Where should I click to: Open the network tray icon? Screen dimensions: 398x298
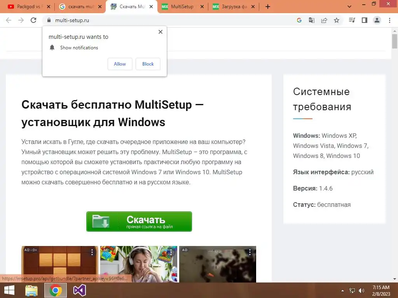pyautogui.click(x=352, y=291)
